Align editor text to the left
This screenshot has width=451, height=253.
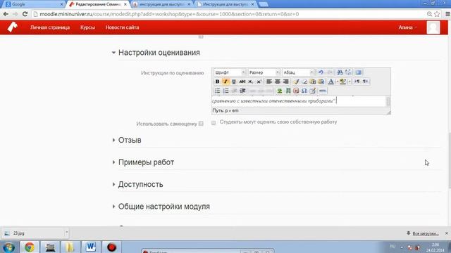tap(269, 82)
